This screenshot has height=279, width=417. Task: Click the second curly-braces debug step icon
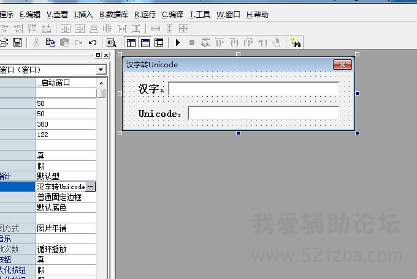tap(234, 42)
